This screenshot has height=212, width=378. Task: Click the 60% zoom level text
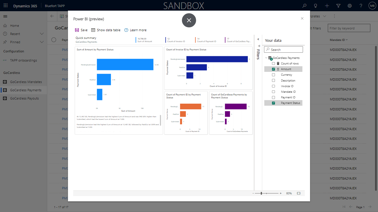point(289,193)
